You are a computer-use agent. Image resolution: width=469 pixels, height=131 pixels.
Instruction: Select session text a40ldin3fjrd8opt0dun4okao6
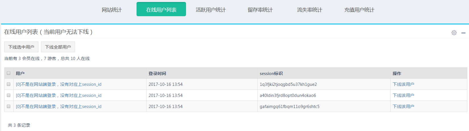tap(288, 95)
